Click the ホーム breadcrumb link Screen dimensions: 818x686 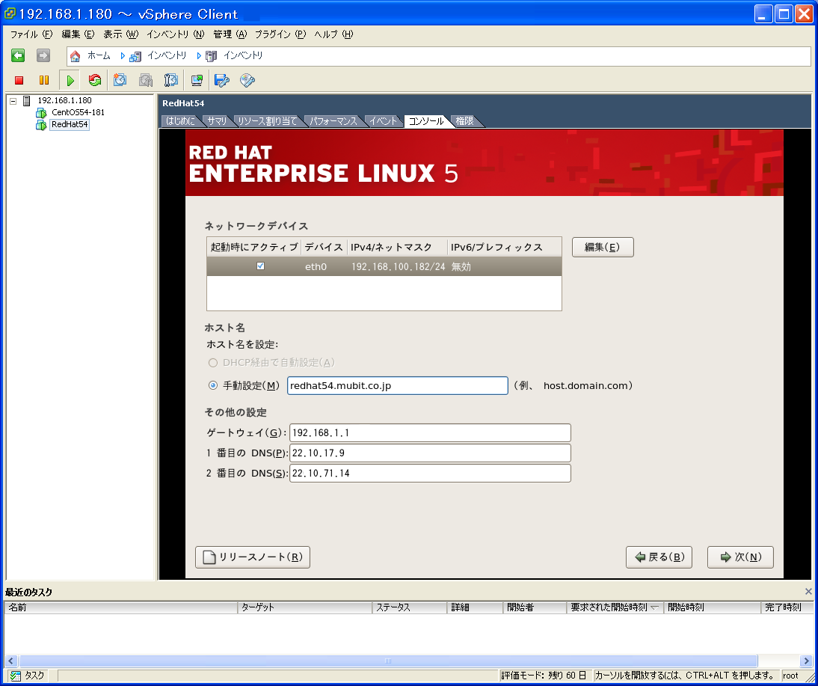[x=99, y=55]
